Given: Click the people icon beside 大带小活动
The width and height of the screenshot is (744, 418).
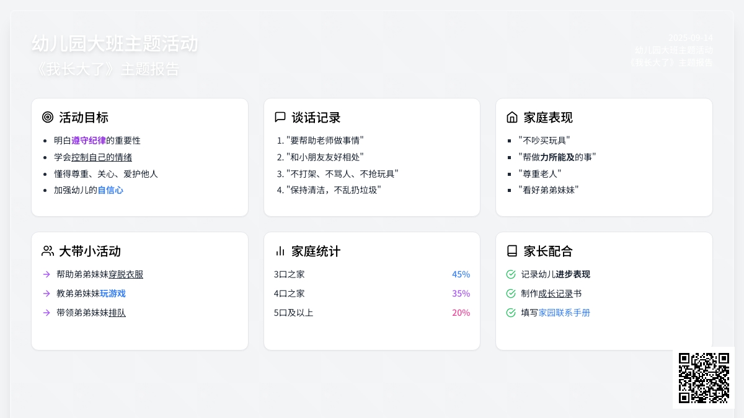Looking at the screenshot, I should coord(48,251).
